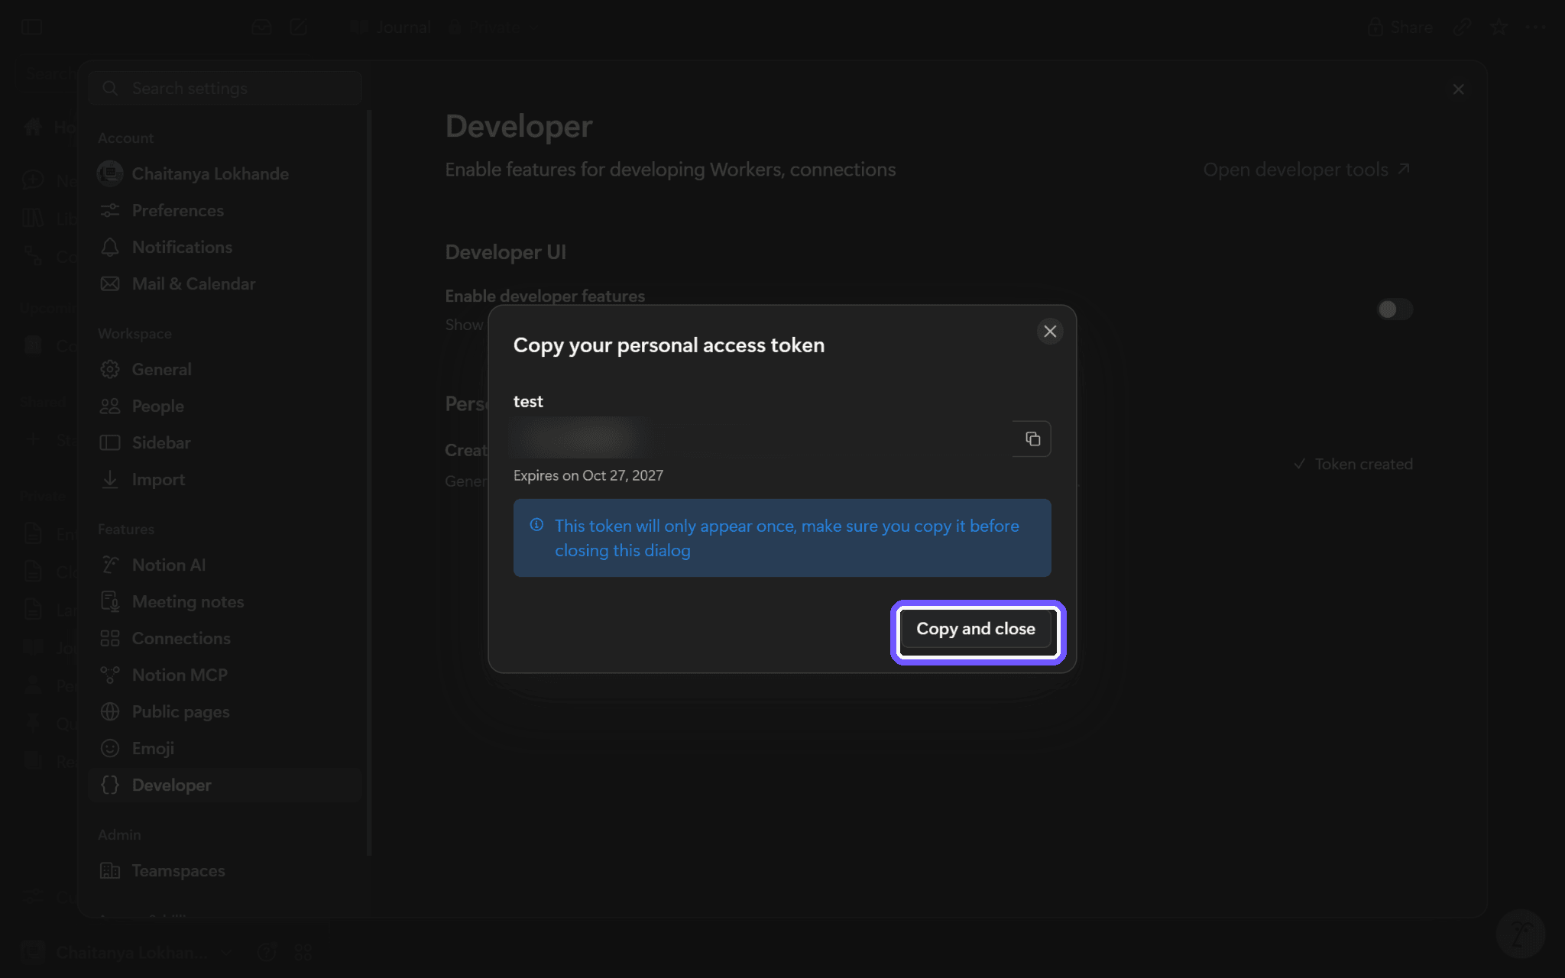
Task: Open Public pages settings
Action: click(225, 711)
